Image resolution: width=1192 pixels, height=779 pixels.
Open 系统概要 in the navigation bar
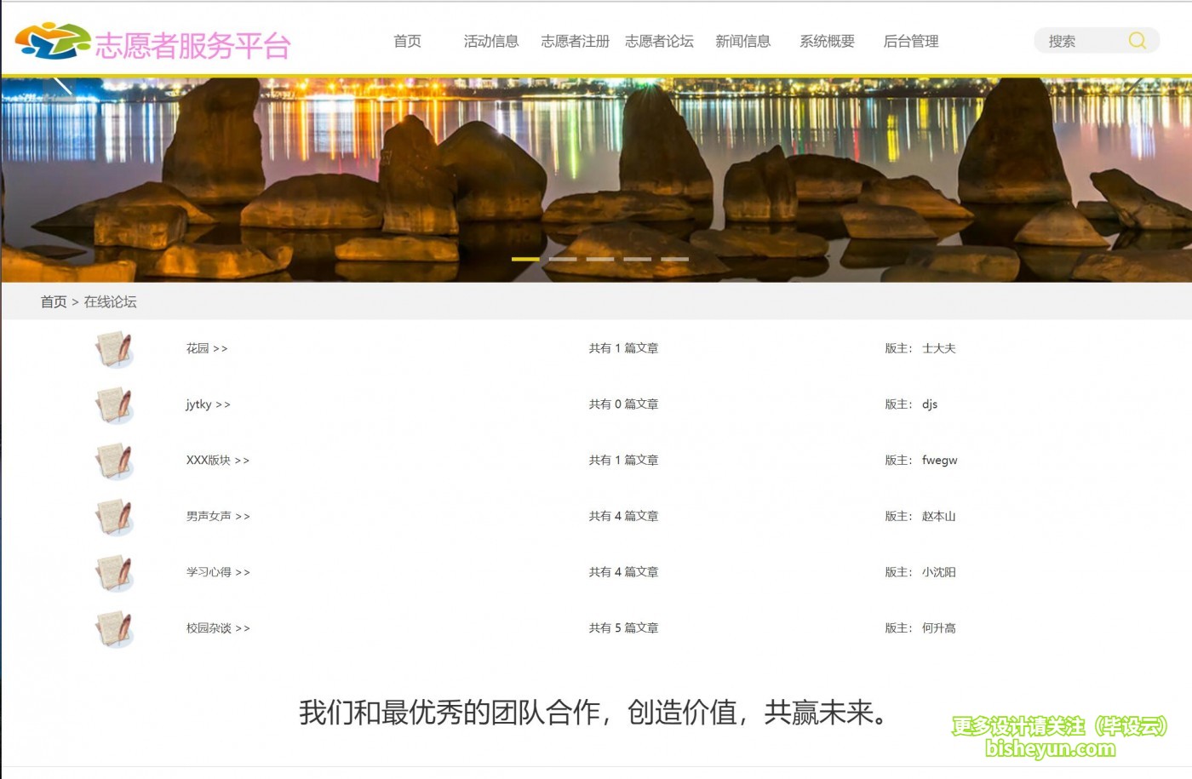click(827, 41)
